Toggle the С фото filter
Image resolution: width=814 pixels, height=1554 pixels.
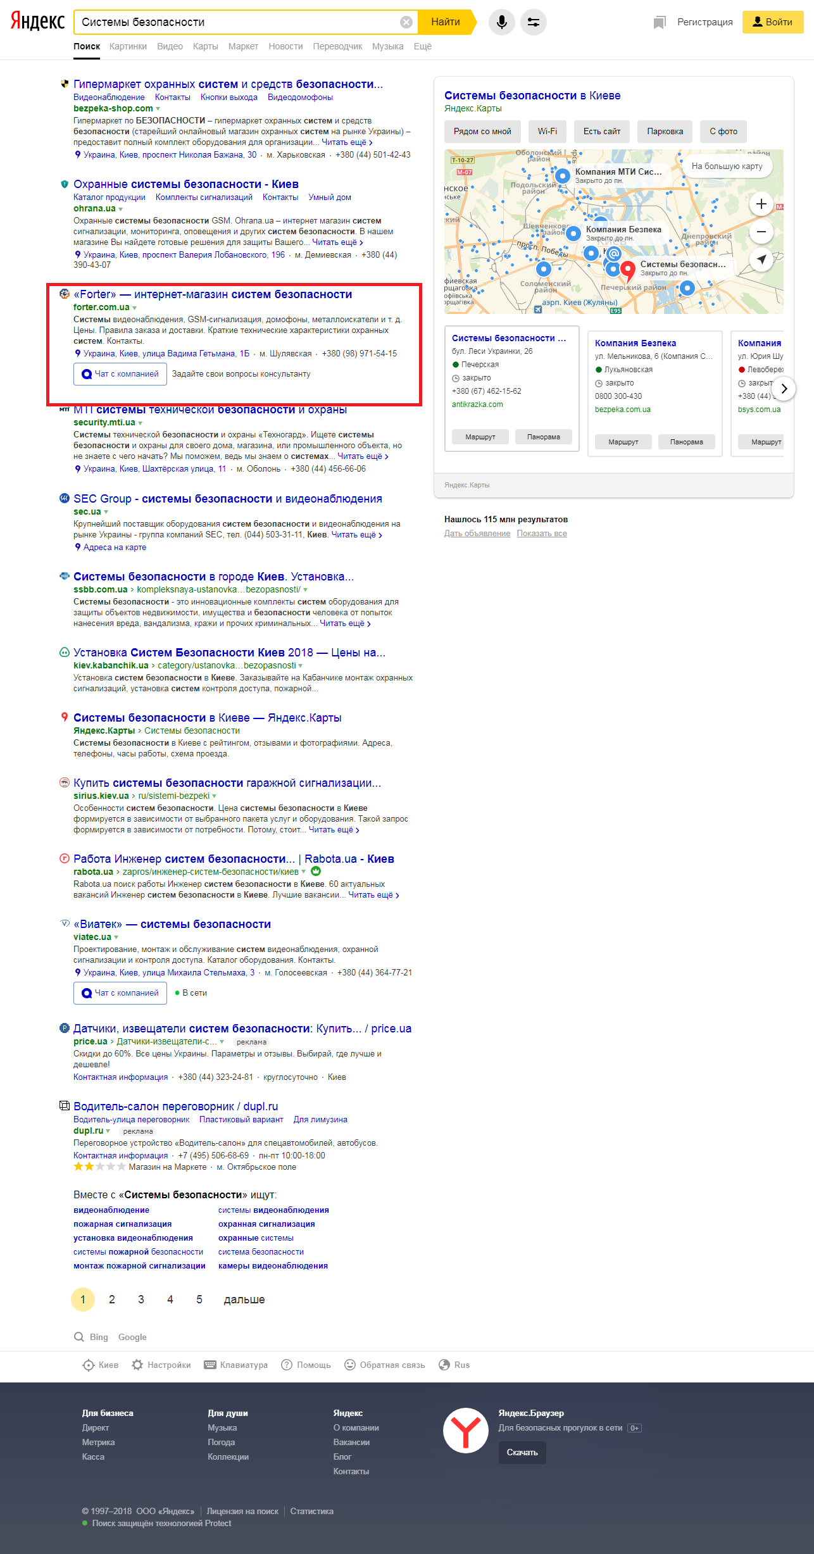pos(723,132)
